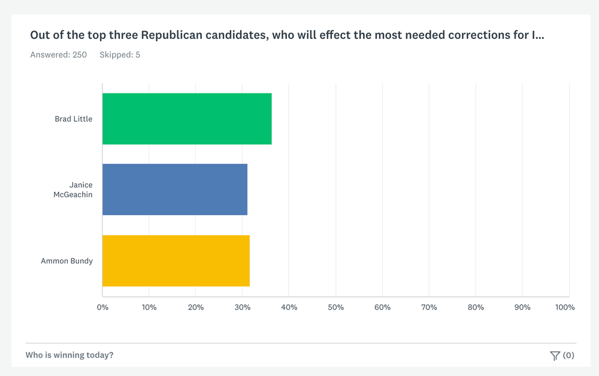The image size is (599, 376).
Task: Click the truncated survey question title
Action: tap(287, 35)
